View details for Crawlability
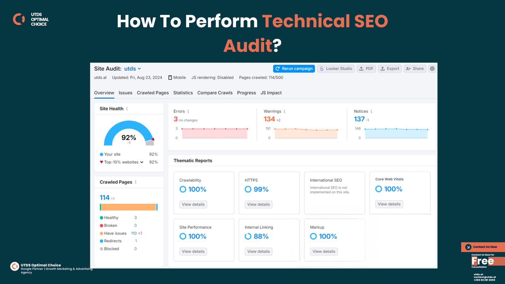505x284 pixels. [193, 204]
